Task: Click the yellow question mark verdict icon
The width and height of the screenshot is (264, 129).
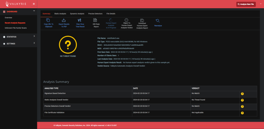Action: (68, 44)
